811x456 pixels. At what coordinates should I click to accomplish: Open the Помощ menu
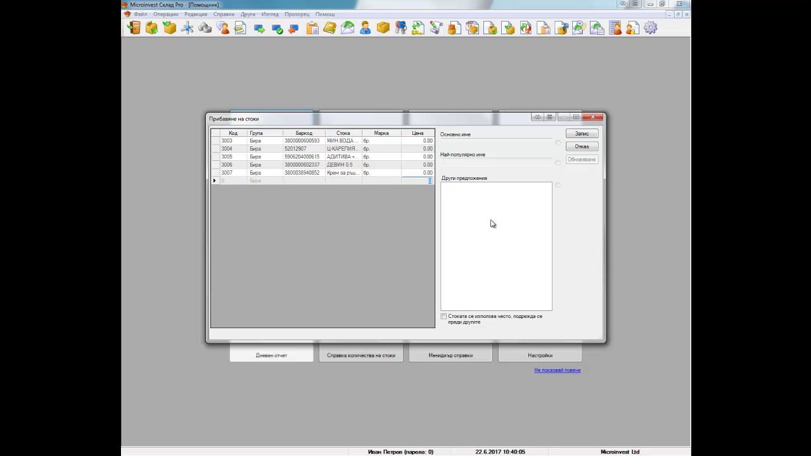coord(325,14)
